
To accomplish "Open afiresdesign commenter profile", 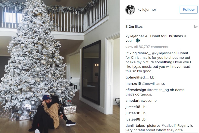I will 136,90.
